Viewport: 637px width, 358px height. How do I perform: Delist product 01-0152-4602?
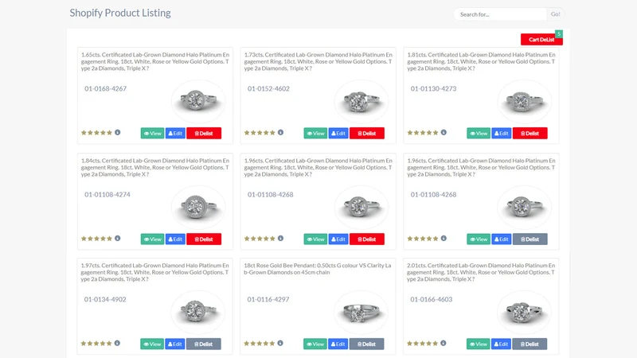[367, 133]
